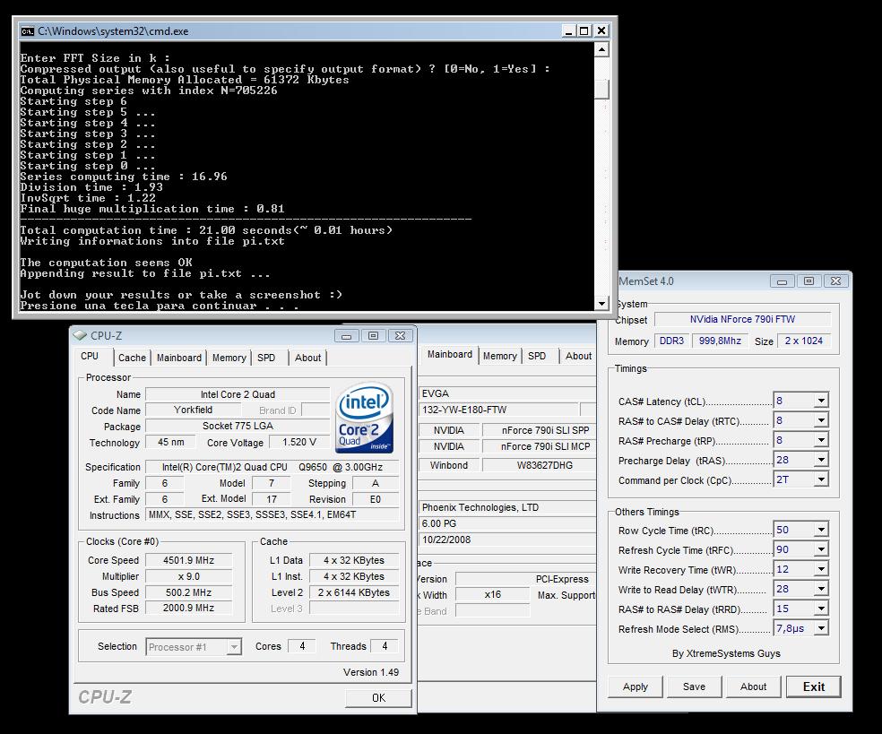Minimize the CPU-Z window

click(x=347, y=336)
